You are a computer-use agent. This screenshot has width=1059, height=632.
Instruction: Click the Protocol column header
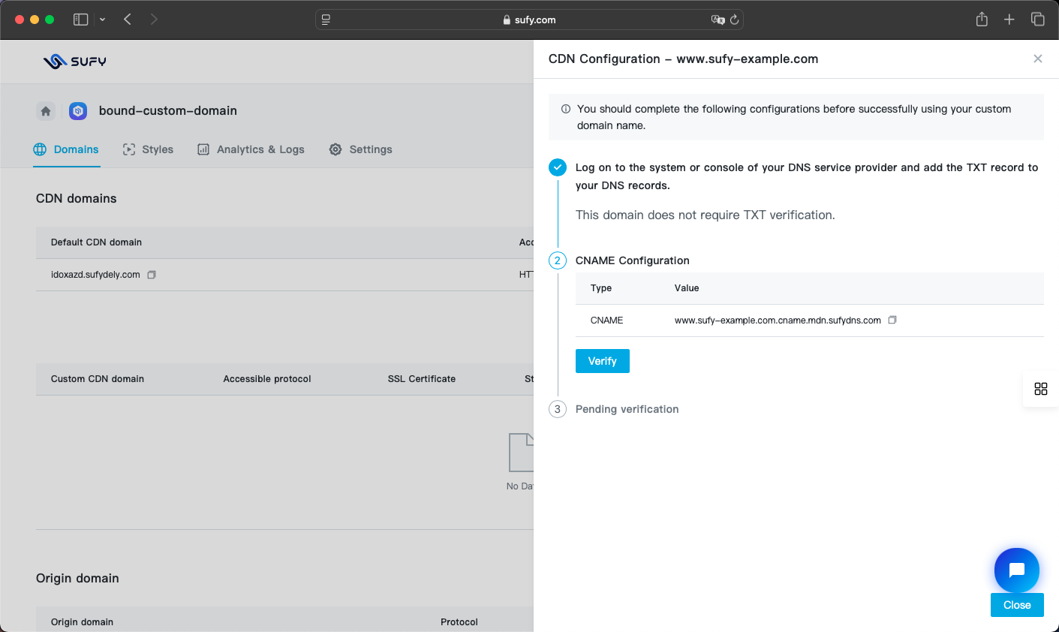coord(459,622)
